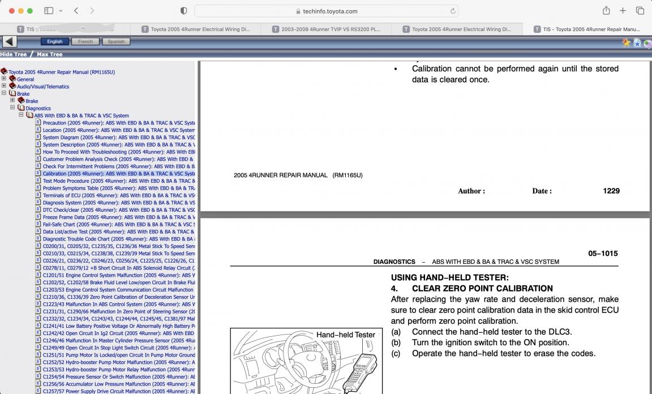Click the Hide Tree link
This screenshot has width=652, height=394.
pos(14,54)
